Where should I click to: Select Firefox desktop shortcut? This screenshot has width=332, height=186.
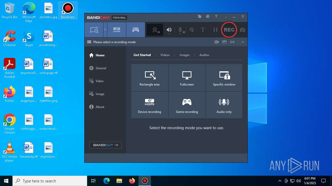10,94
